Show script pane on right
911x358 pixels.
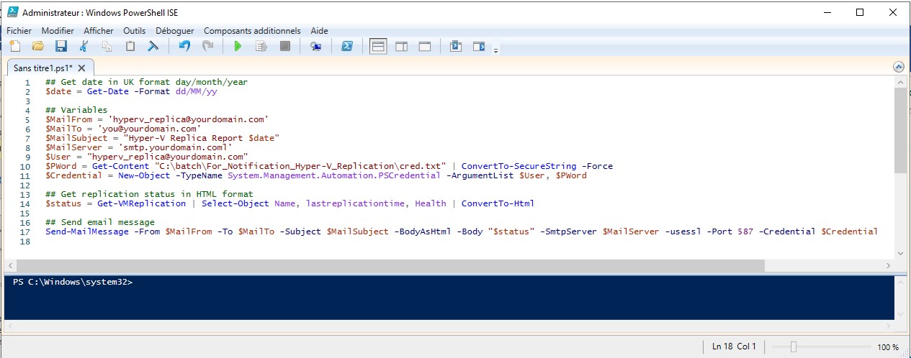(x=401, y=47)
